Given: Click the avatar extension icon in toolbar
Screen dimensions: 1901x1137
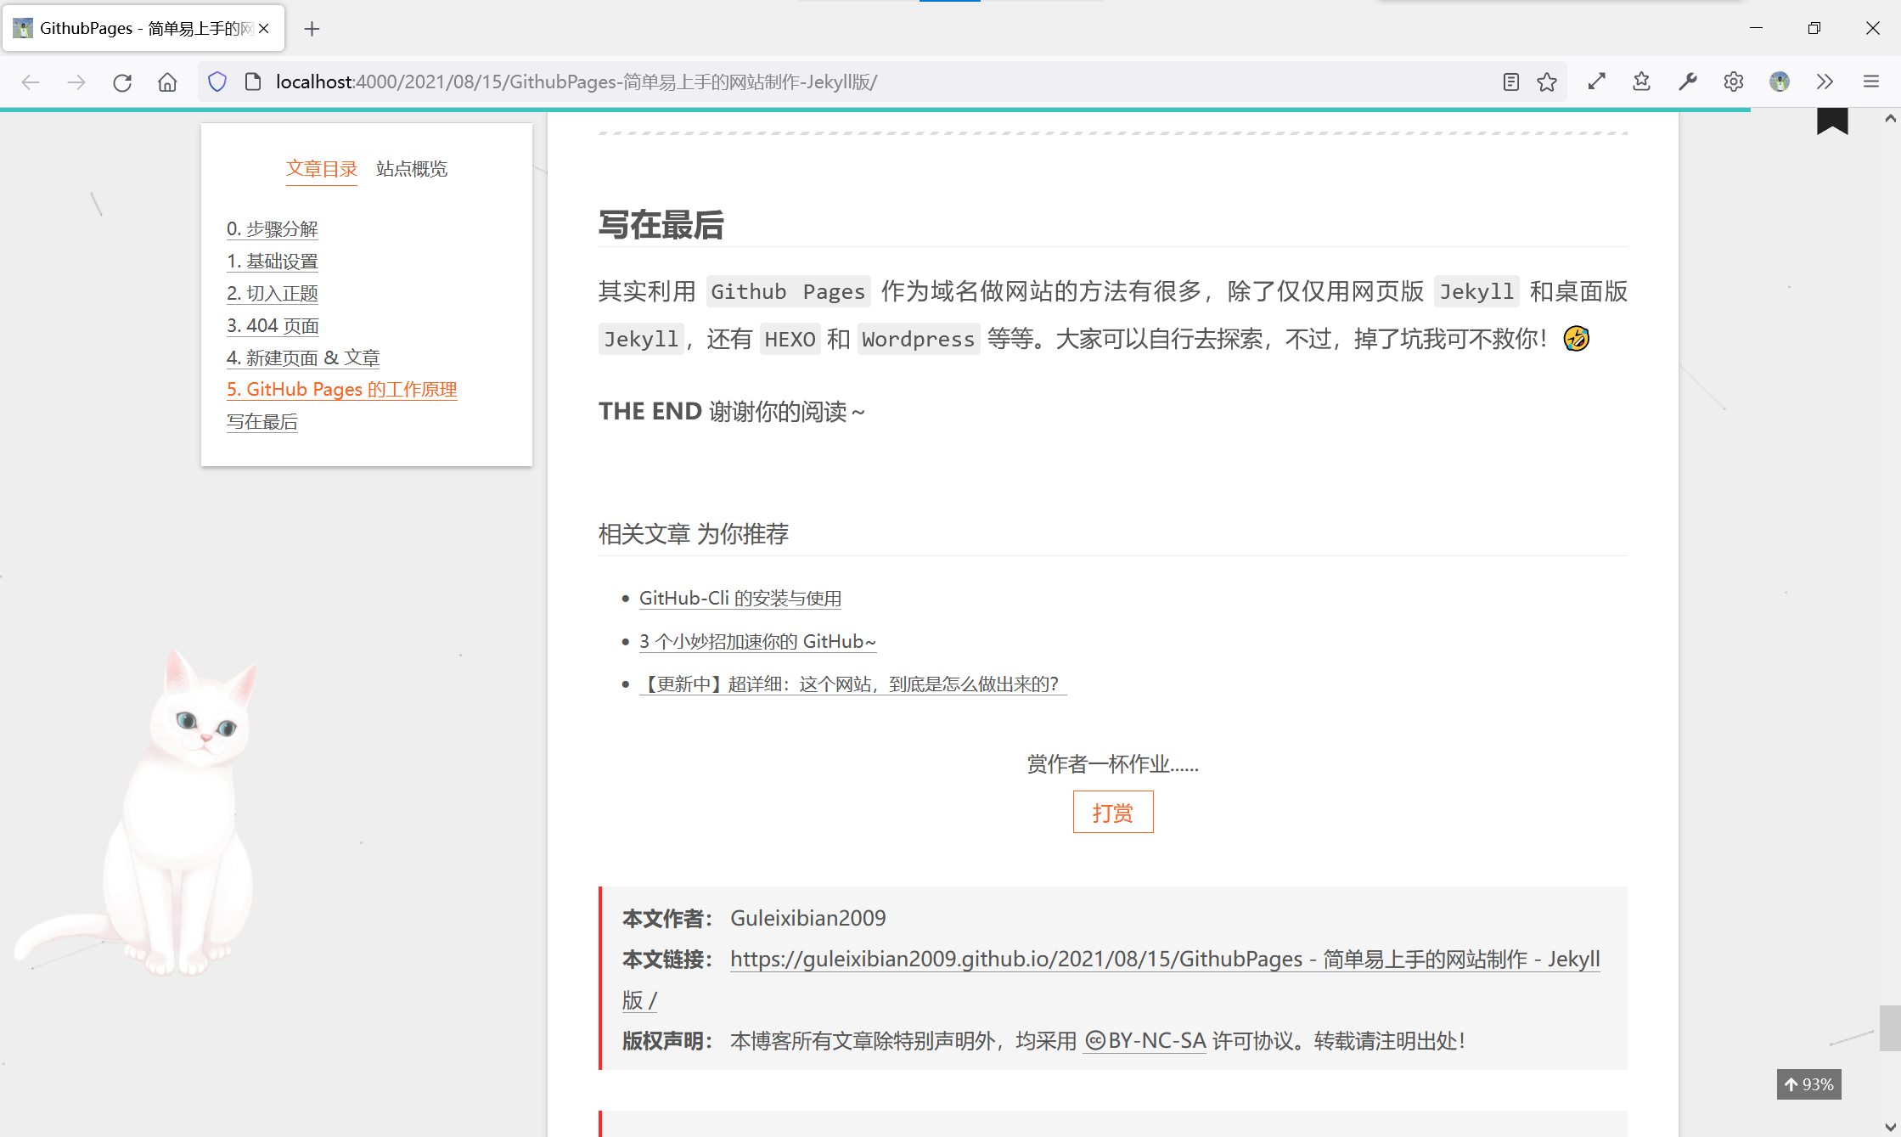Looking at the screenshot, I should (1779, 82).
